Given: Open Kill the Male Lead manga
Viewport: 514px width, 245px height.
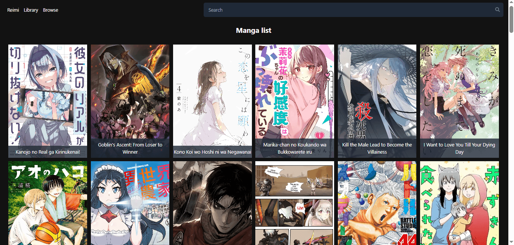Looking at the screenshot, I should click(x=377, y=94).
